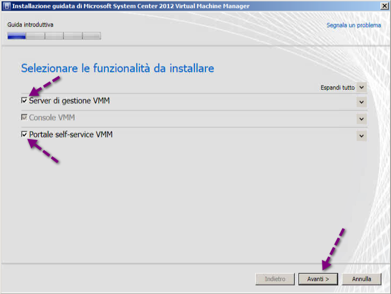
Task: Click the disabled Indietro button
Action: [275, 279]
